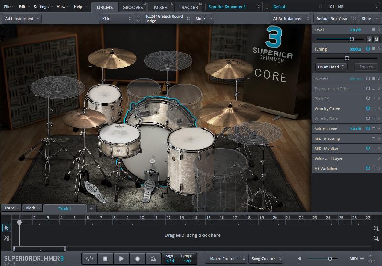The width and height of the screenshot is (382, 266).
Task: Start recording with the record button
Action: point(138,258)
